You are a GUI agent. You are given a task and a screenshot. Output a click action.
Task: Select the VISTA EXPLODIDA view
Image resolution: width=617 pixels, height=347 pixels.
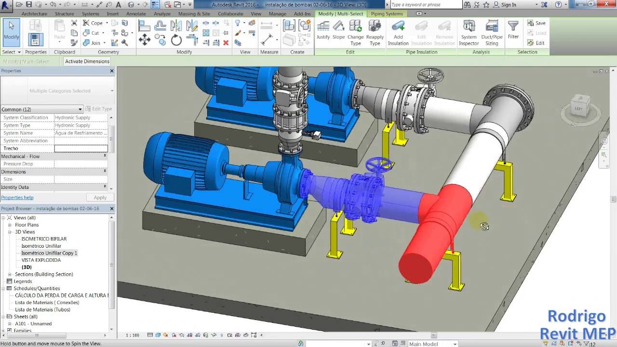pos(41,260)
